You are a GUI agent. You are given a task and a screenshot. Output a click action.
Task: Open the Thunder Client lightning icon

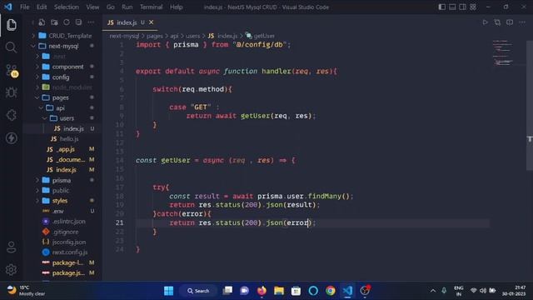pyautogui.click(x=11, y=138)
